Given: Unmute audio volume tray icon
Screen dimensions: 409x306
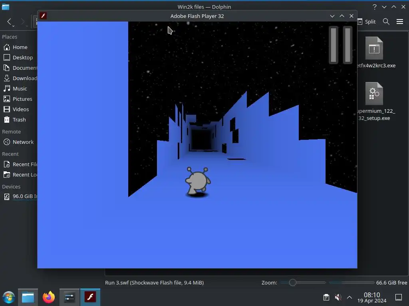Looking at the screenshot, I should (338, 297).
